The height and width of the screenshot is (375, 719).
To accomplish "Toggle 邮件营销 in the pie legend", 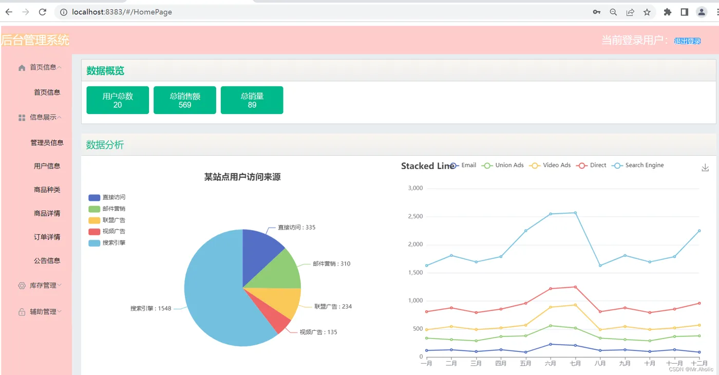I will 107,209.
